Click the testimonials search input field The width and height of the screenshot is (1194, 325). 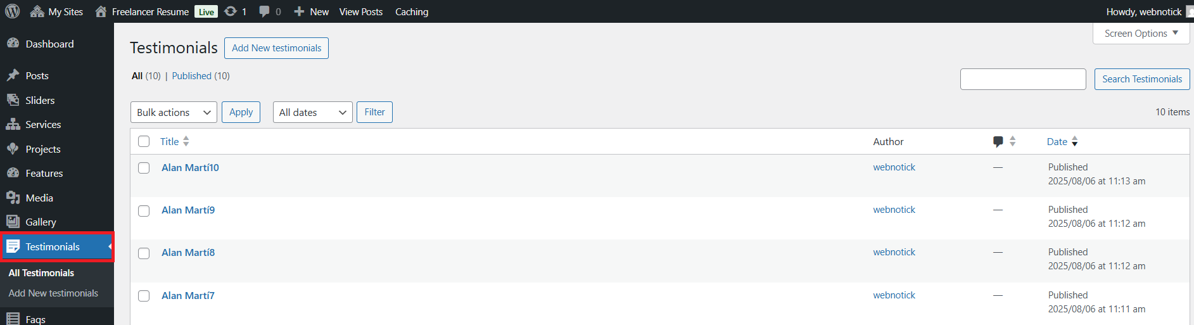point(1023,79)
